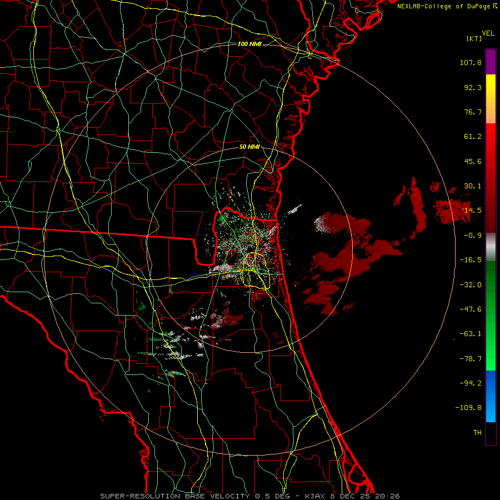500x500 pixels.
Task: Pick the blue segment of the velocity scale
Action: point(491,396)
